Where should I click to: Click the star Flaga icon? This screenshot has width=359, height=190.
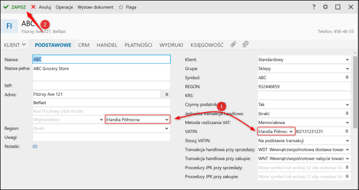click(x=121, y=7)
